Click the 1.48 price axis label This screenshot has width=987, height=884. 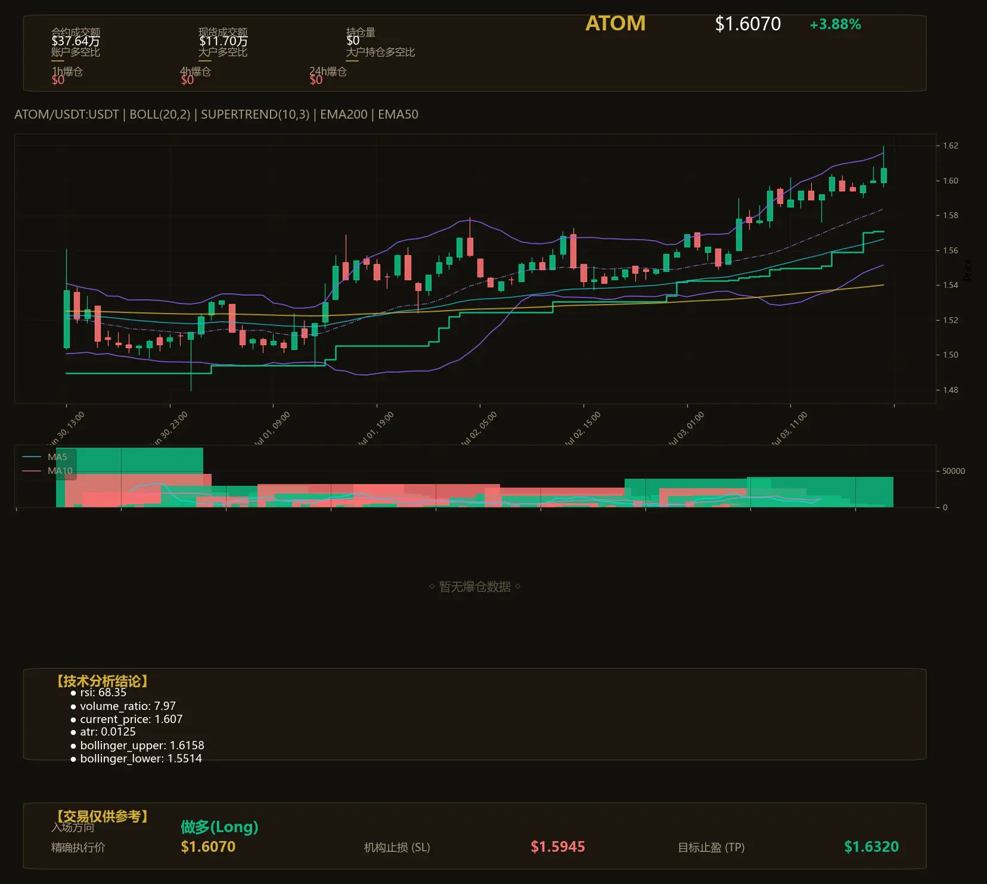coord(951,390)
